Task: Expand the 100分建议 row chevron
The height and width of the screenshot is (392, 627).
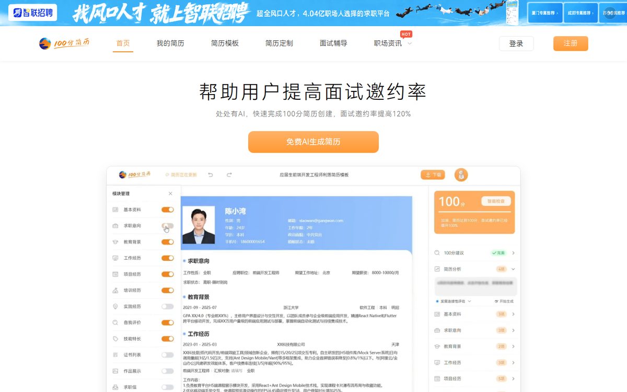Action: point(514,253)
